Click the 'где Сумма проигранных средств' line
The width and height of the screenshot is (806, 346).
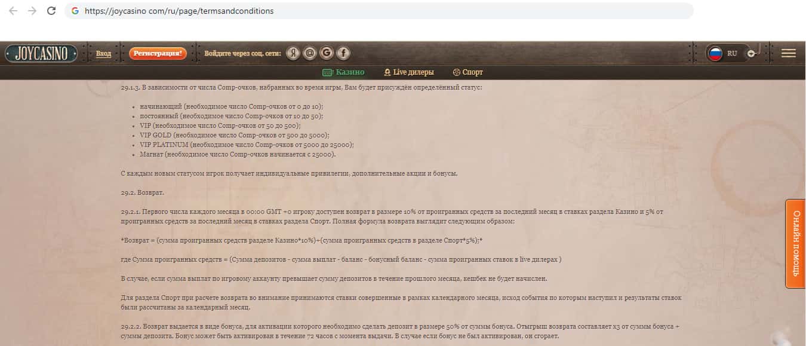[x=341, y=259]
